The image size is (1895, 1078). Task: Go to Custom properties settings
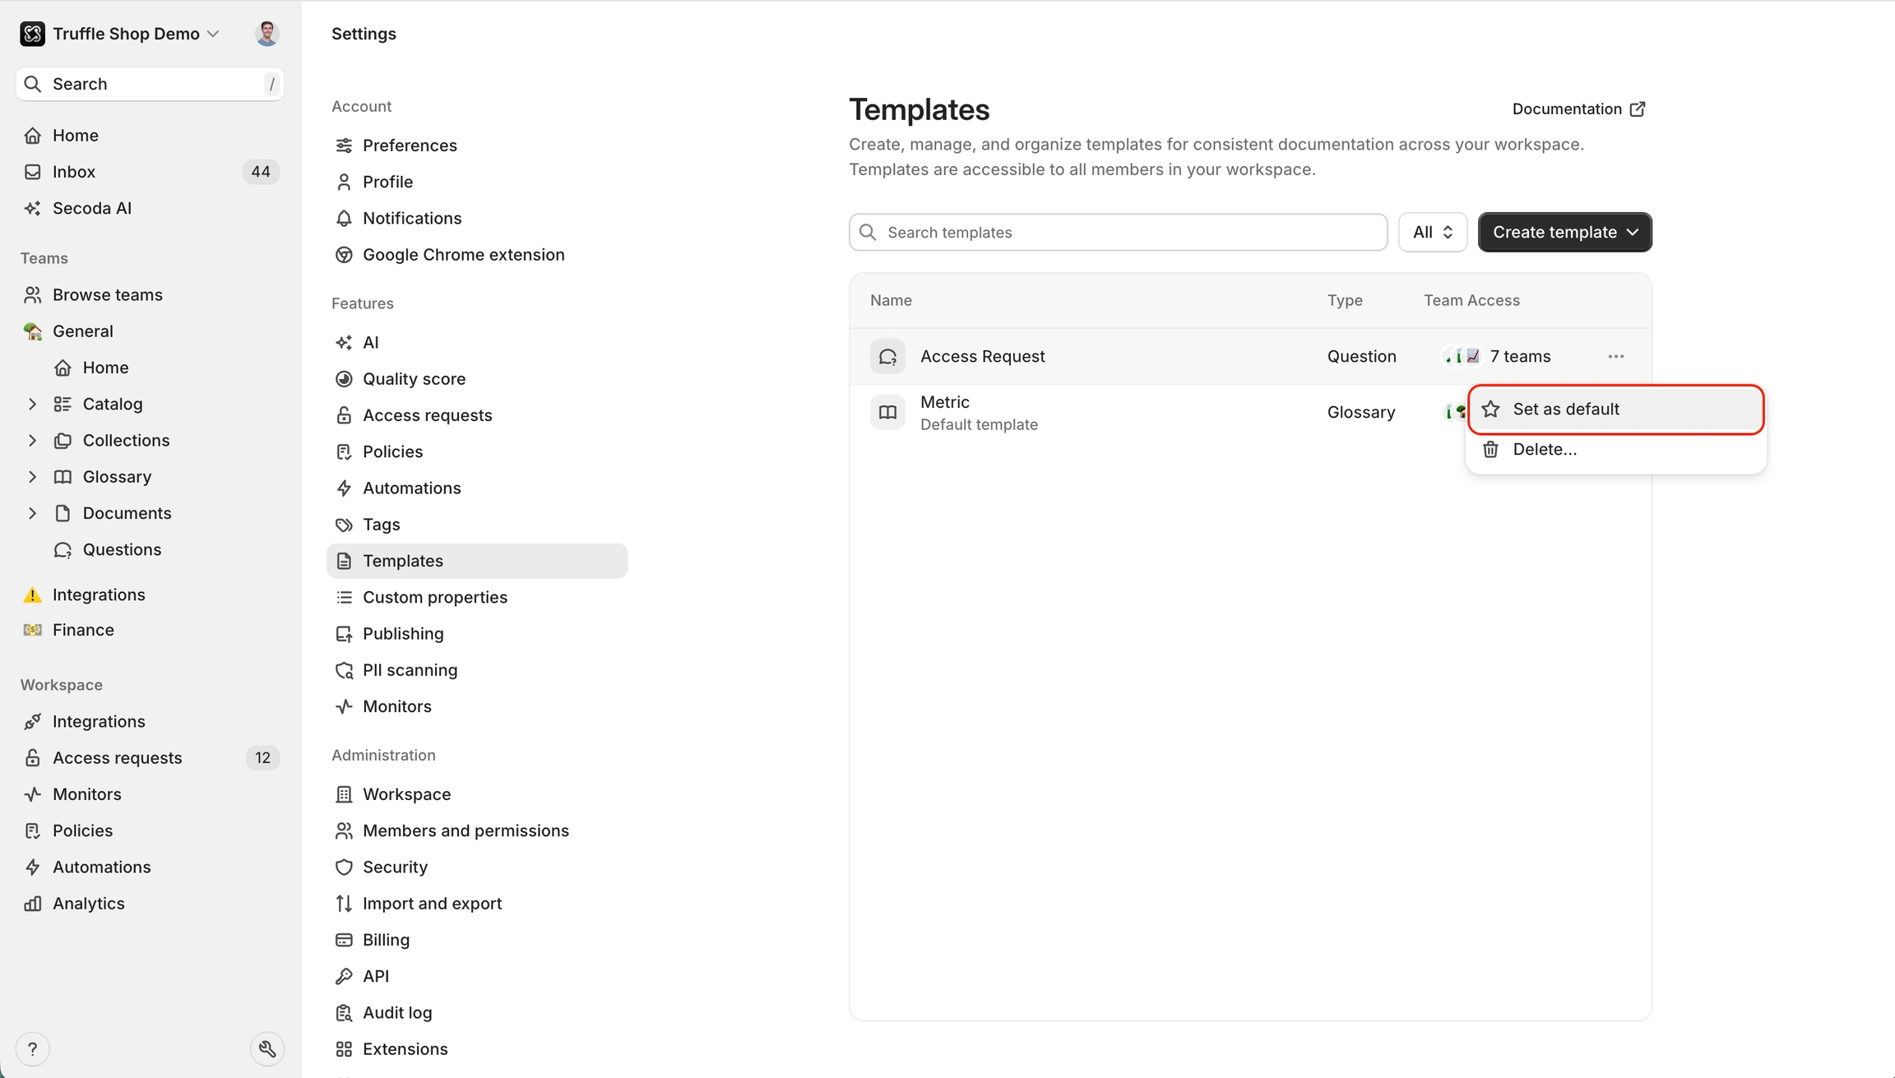coord(434,597)
